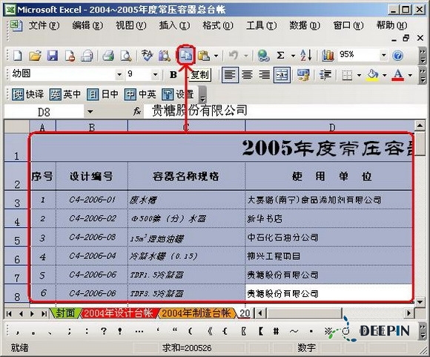Click the Copy icon in the toolbar

186,56
